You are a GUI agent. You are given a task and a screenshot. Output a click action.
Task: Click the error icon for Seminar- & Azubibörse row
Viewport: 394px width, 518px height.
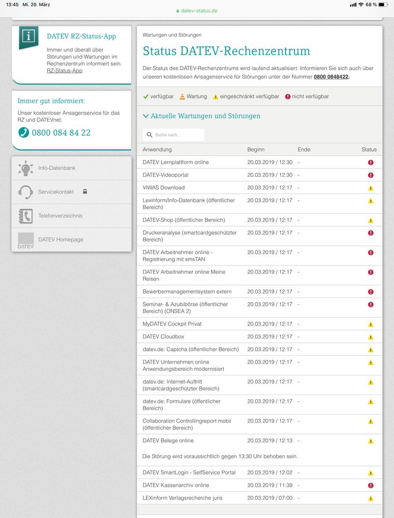click(371, 304)
